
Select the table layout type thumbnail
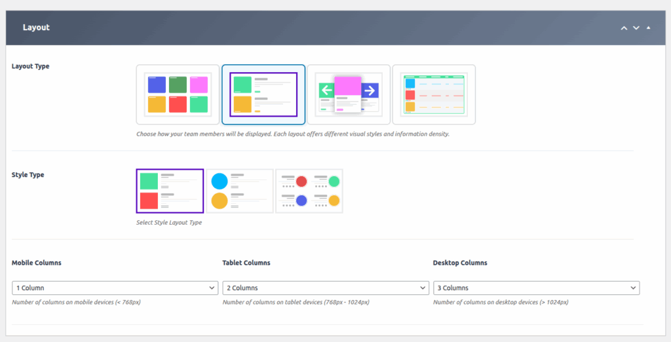click(434, 94)
